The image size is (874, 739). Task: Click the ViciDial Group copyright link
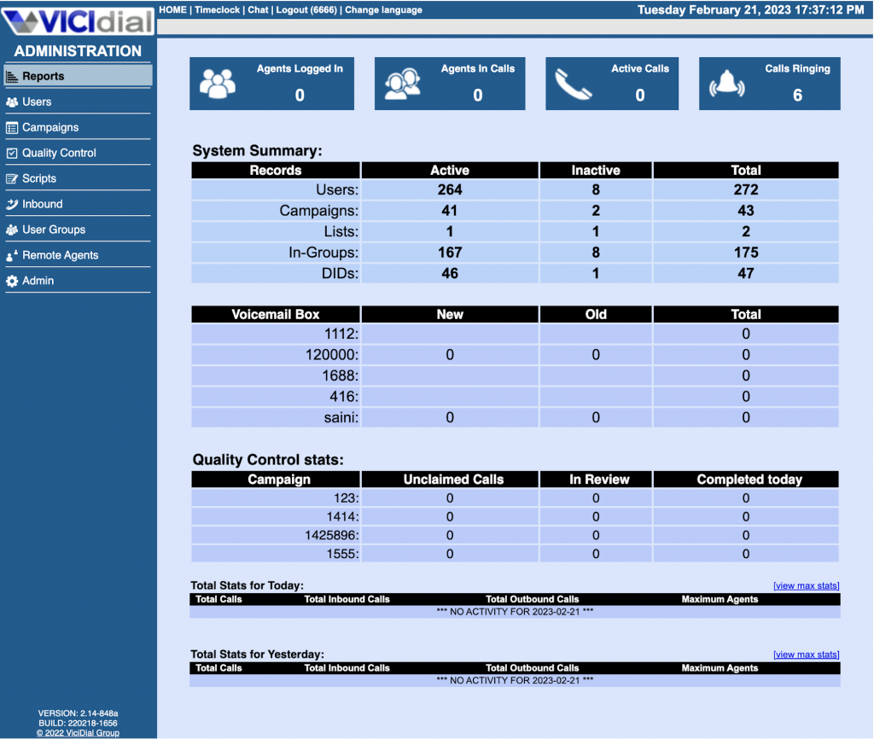click(x=77, y=732)
